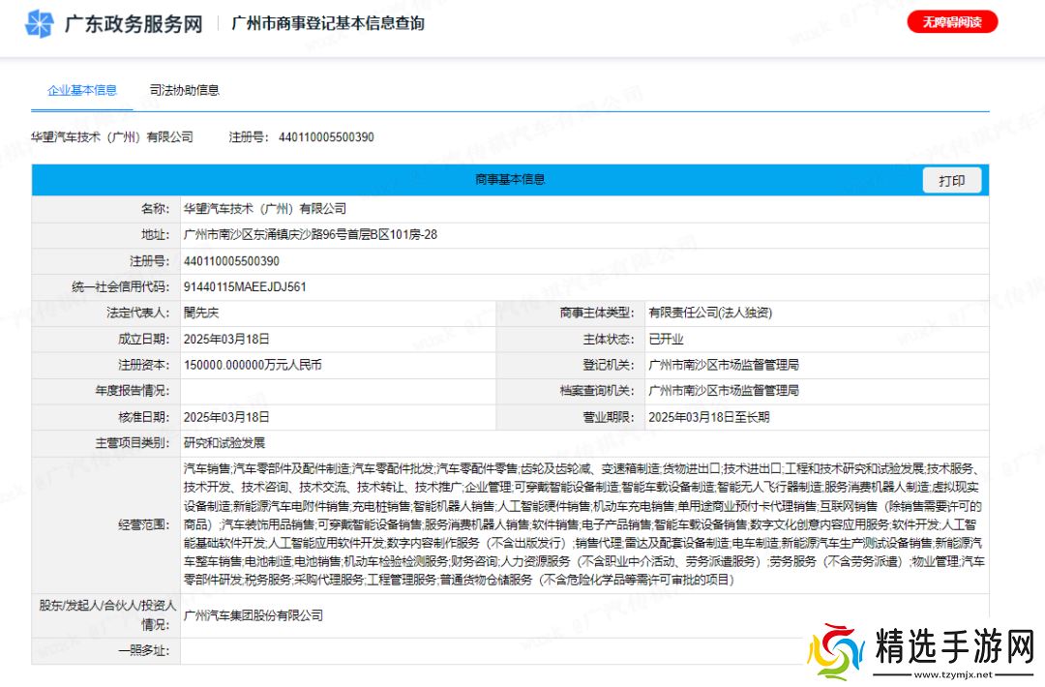Viewport: 1045px width, 687px height.
Task: Click the 商事主体类型 value 有限责任公司(法人独资)
Action: pyautogui.click(x=710, y=314)
